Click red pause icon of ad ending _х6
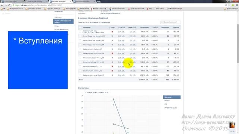 pyautogui.click(x=112, y=54)
